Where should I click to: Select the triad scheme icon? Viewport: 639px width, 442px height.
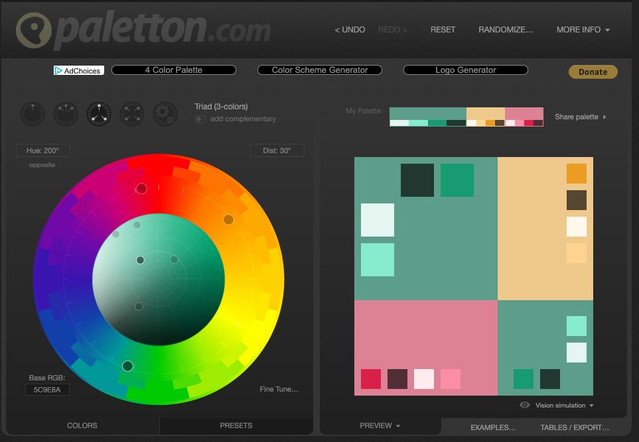pyautogui.click(x=98, y=113)
